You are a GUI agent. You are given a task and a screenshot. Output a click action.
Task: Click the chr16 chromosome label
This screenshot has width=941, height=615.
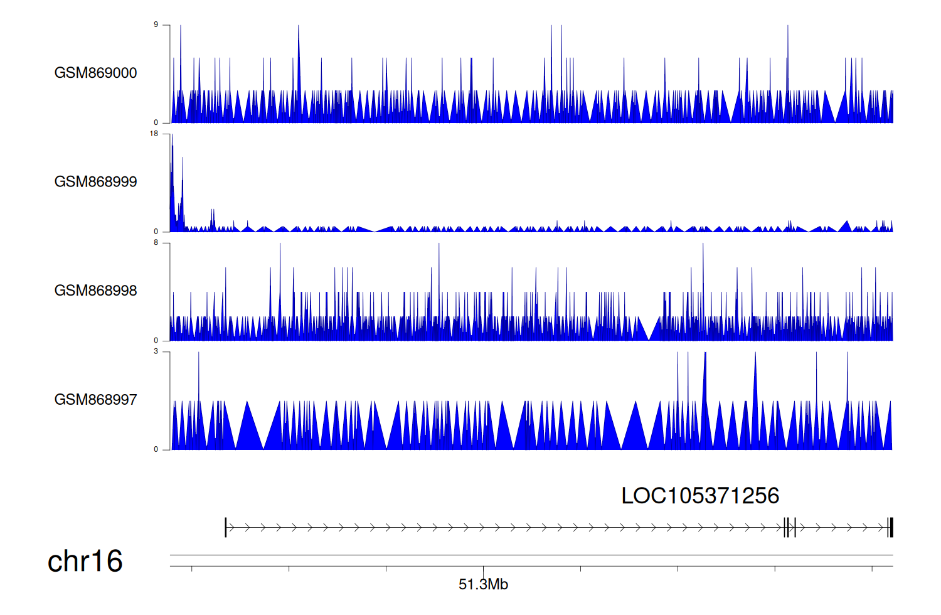(x=85, y=561)
